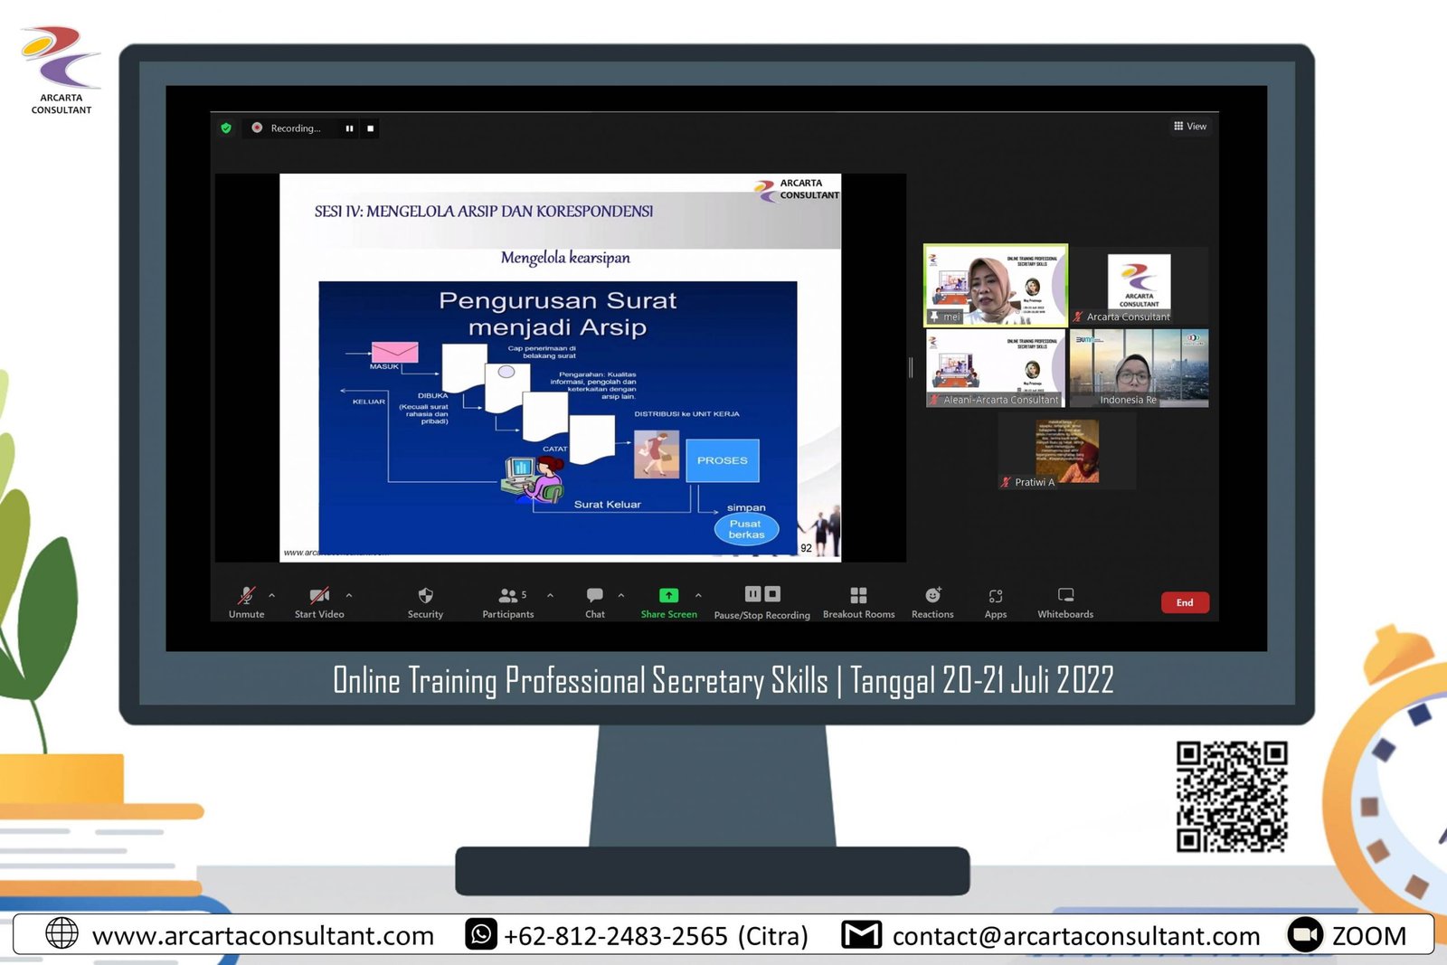Expand audio options arrow beside Unmute
Viewport: 1447px width, 965px height.
point(272,595)
